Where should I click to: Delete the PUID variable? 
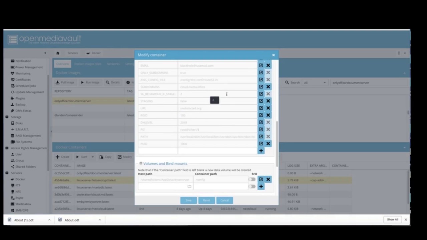[268, 144]
